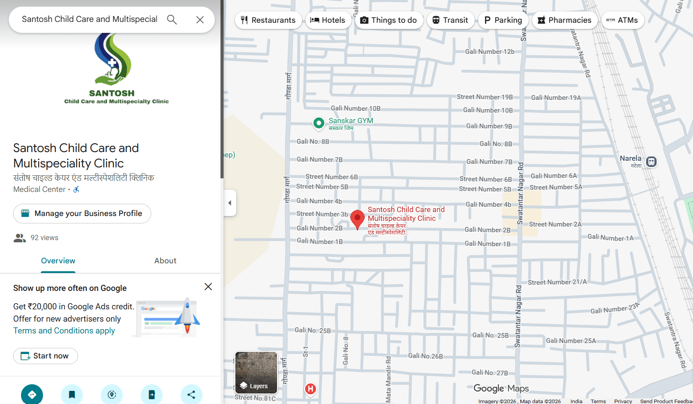Filter map by Restaurants
Viewport: 693px width, 404px height.
268,20
